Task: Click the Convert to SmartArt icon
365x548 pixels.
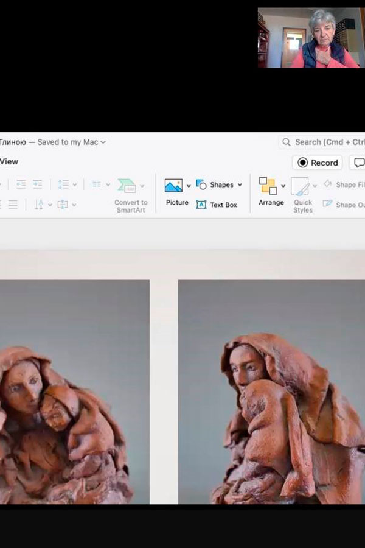Action: pos(127,186)
